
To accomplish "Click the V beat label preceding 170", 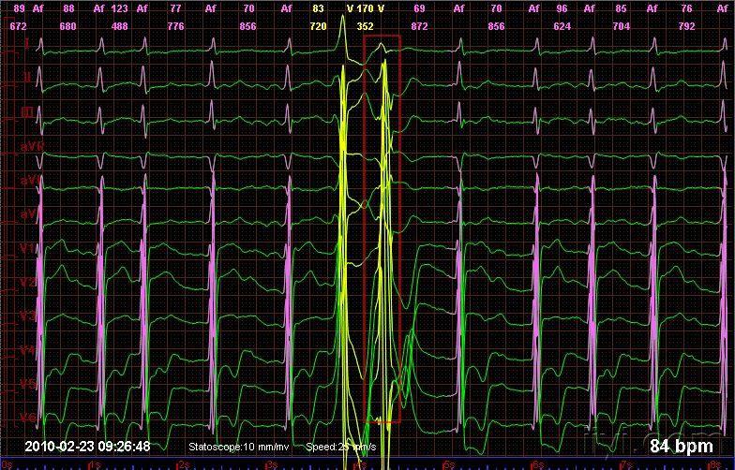I will point(351,8).
